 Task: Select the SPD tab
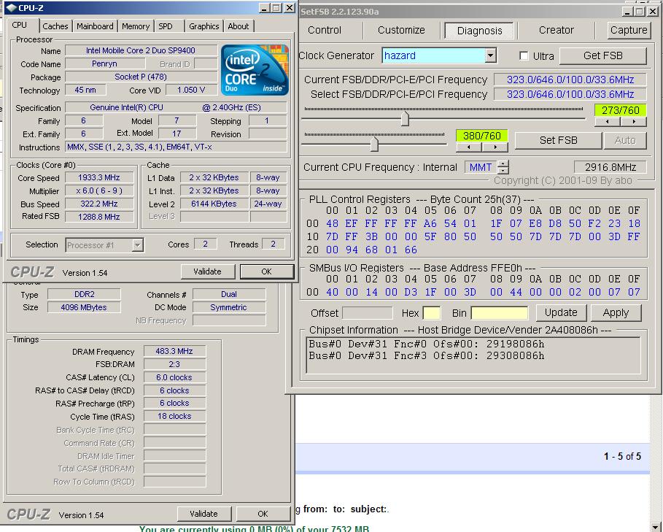coord(166,26)
